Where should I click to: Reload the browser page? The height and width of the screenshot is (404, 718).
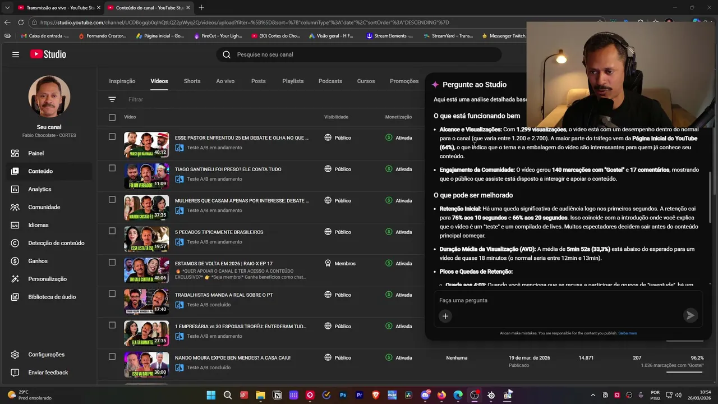(21, 22)
